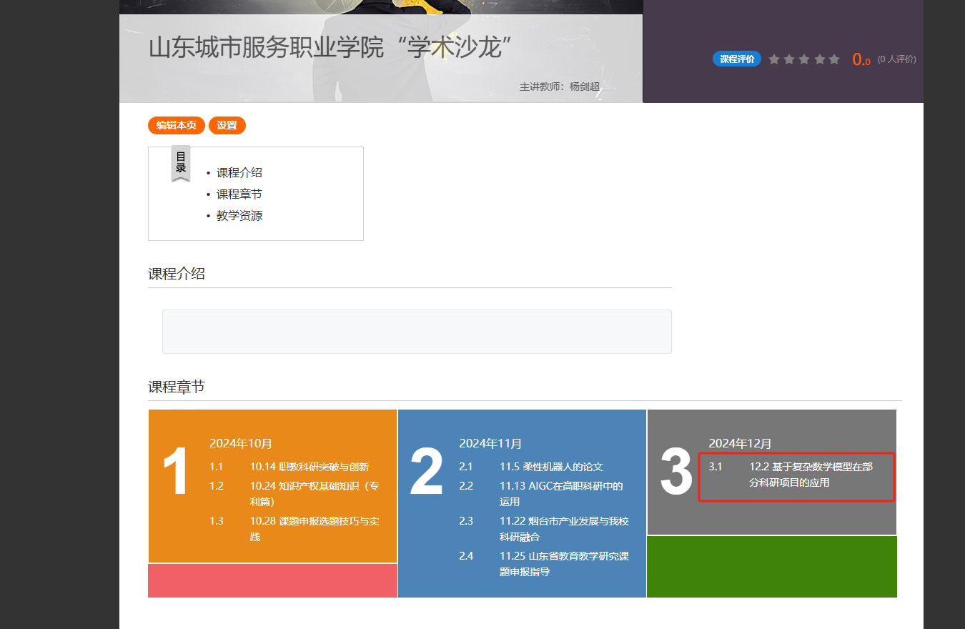Select the fourth rating star

click(x=819, y=59)
